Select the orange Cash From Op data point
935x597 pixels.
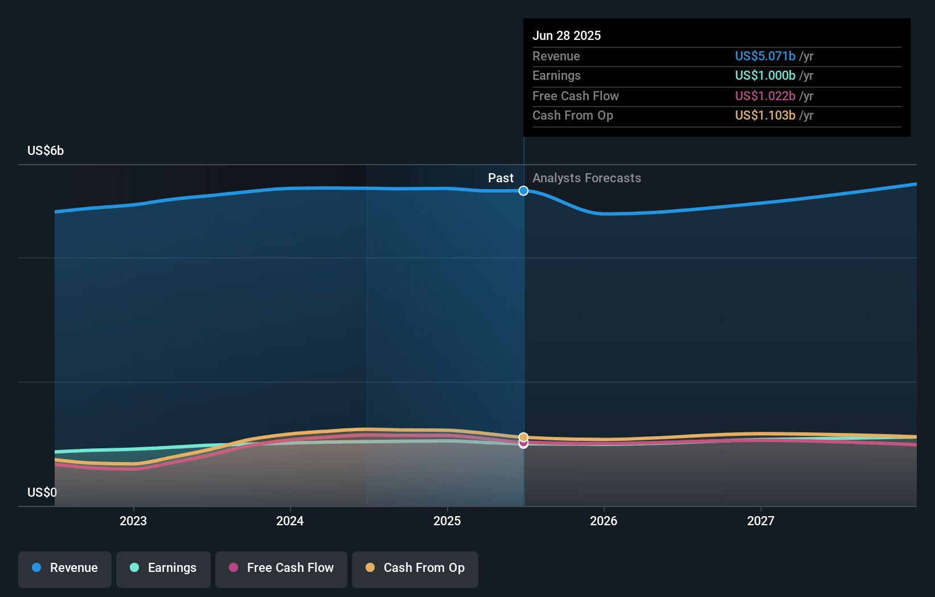tap(523, 437)
